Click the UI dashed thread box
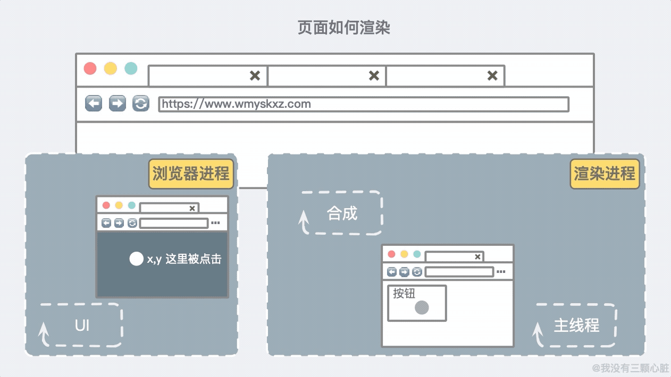Image resolution: width=671 pixels, height=377 pixels. (x=81, y=325)
